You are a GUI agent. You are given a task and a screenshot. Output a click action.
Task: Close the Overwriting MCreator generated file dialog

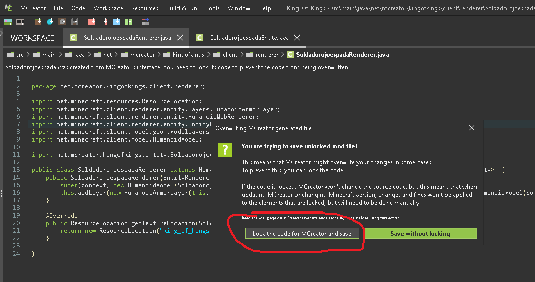click(x=472, y=128)
